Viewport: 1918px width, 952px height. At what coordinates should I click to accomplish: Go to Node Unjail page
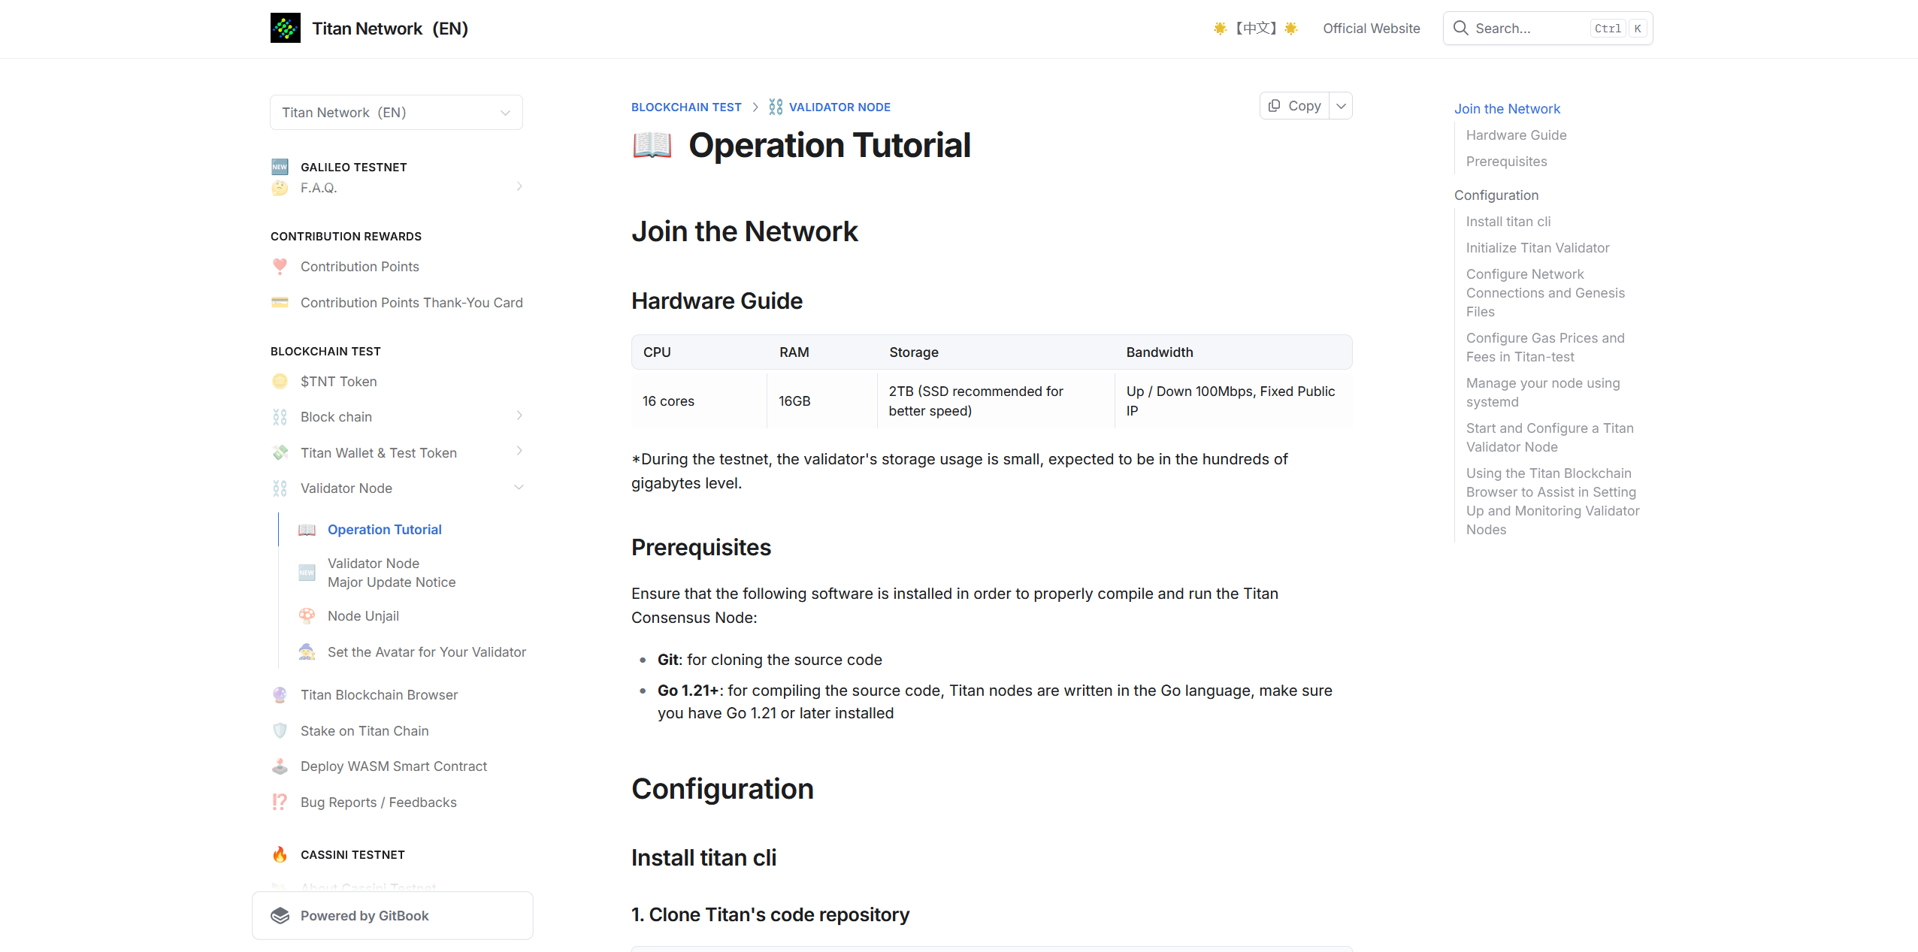click(363, 616)
